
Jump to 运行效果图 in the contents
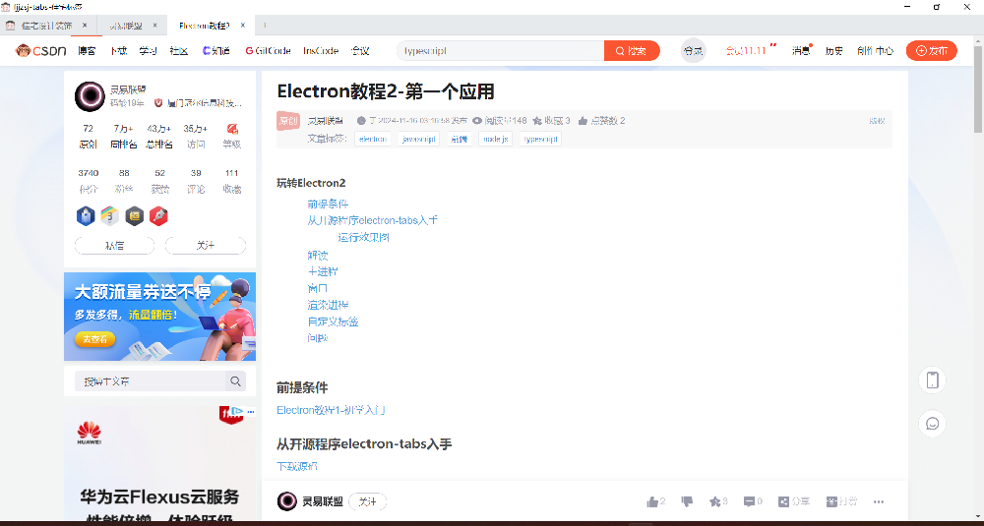tap(364, 238)
